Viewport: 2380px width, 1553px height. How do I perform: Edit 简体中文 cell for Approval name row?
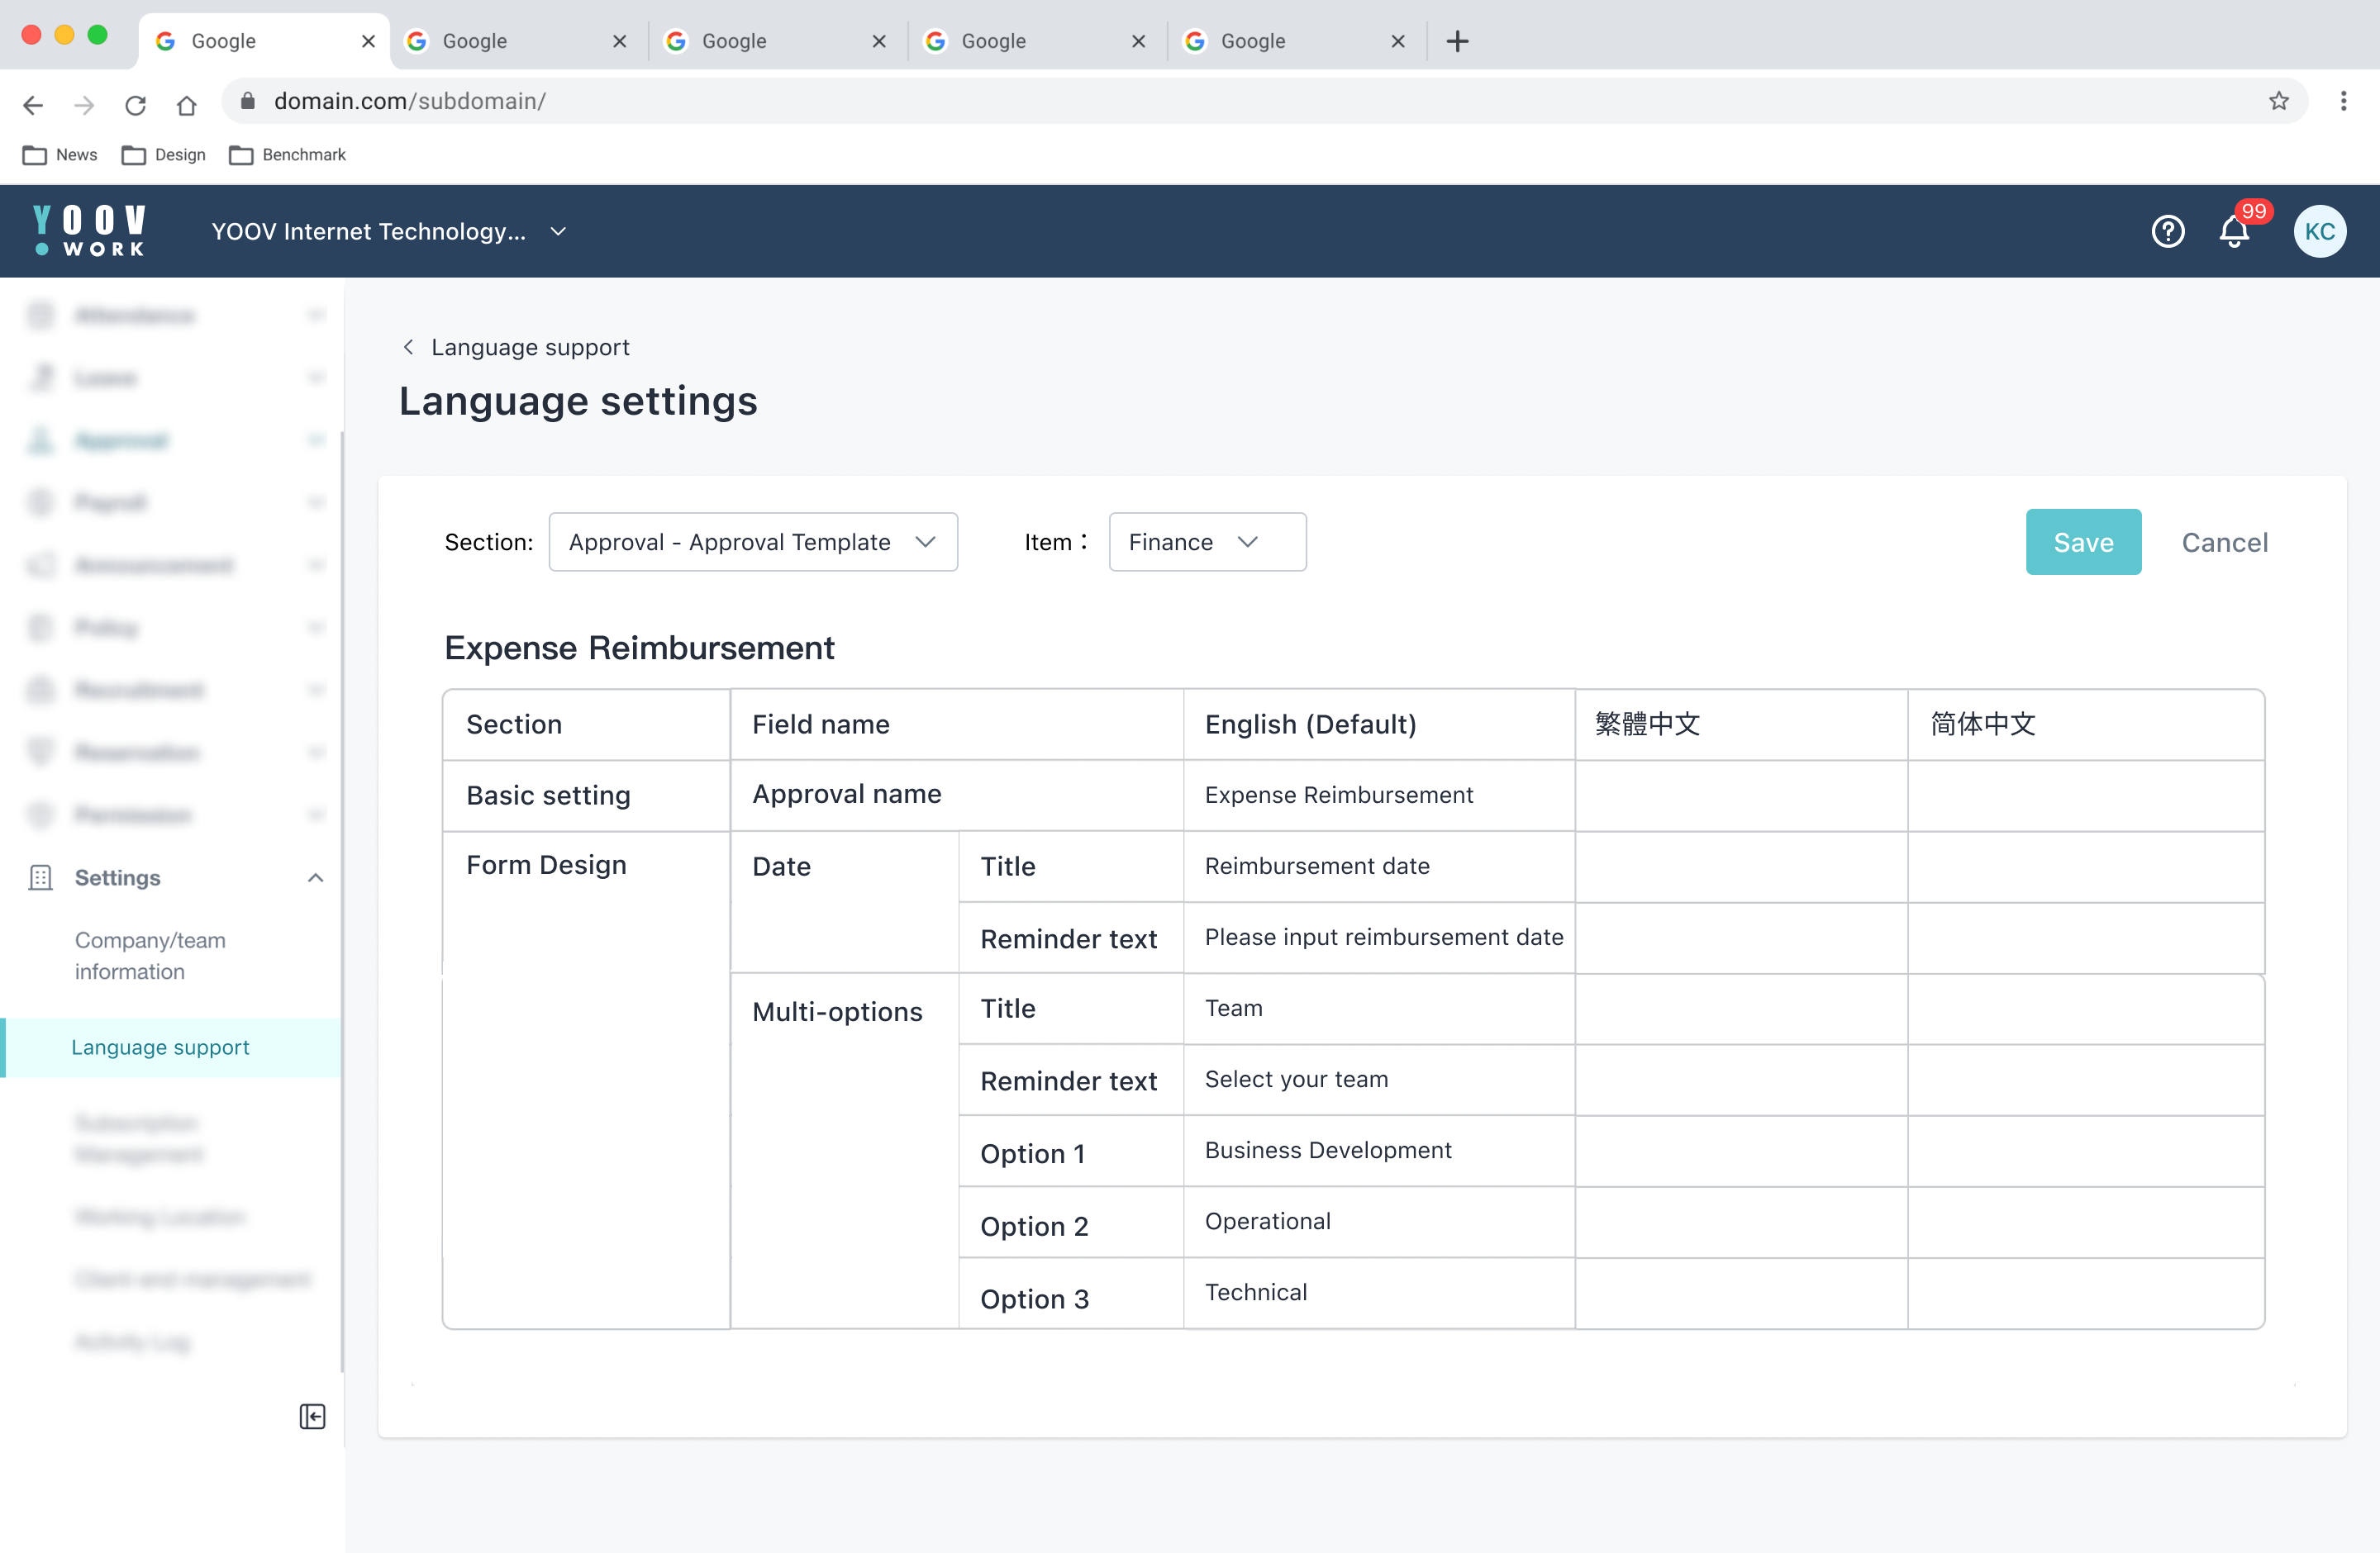pos(2085,795)
